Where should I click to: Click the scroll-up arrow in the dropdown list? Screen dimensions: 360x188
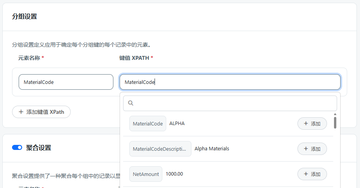pos(335,114)
